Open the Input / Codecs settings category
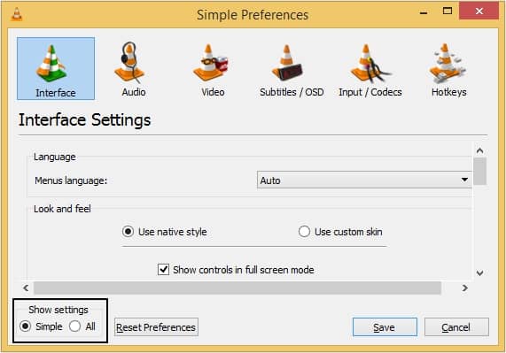This screenshot has width=506, height=353. (x=370, y=69)
